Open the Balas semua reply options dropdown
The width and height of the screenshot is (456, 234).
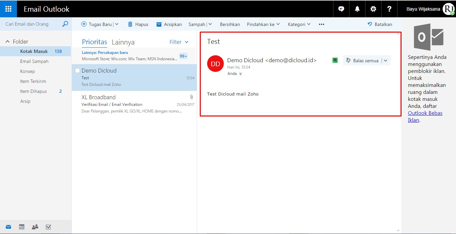click(x=386, y=60)
